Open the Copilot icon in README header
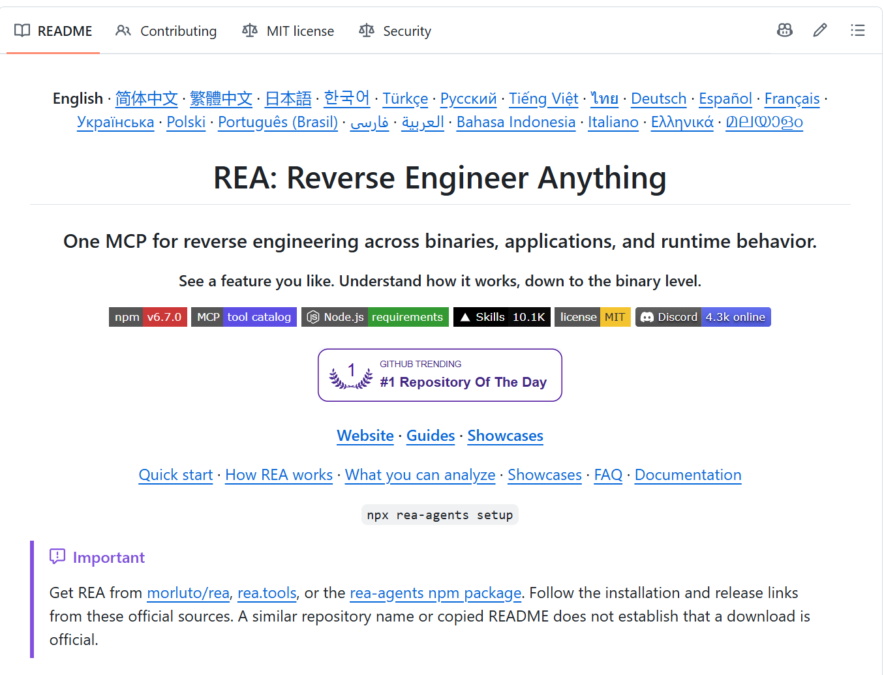Screen dimensions: 884x675 click(785, 30)
